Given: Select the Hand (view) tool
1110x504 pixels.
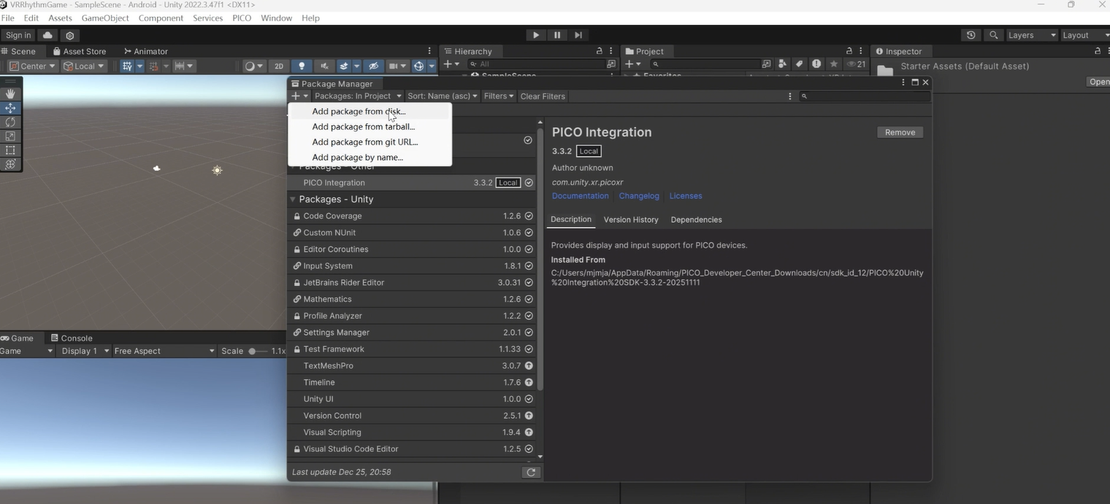Looking at the screenshot, I should [x=10, y=94].
